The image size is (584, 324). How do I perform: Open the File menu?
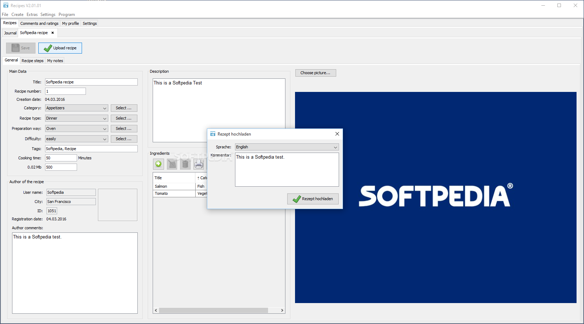pyautogui.click(x=5, y=15)
